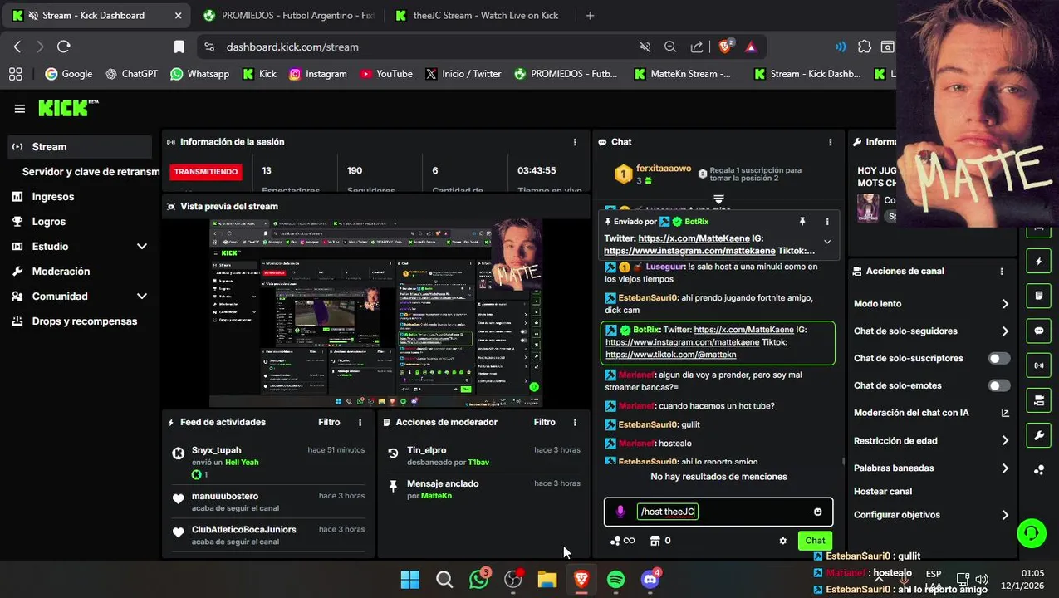The image size is (1059, 598).
Task: Open chat settings gear icon
Action: pyautogui.click(x=782, y=541)
